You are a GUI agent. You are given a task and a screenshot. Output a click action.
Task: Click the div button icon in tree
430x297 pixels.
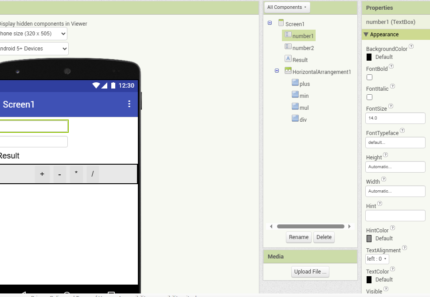tap(295, 119)
